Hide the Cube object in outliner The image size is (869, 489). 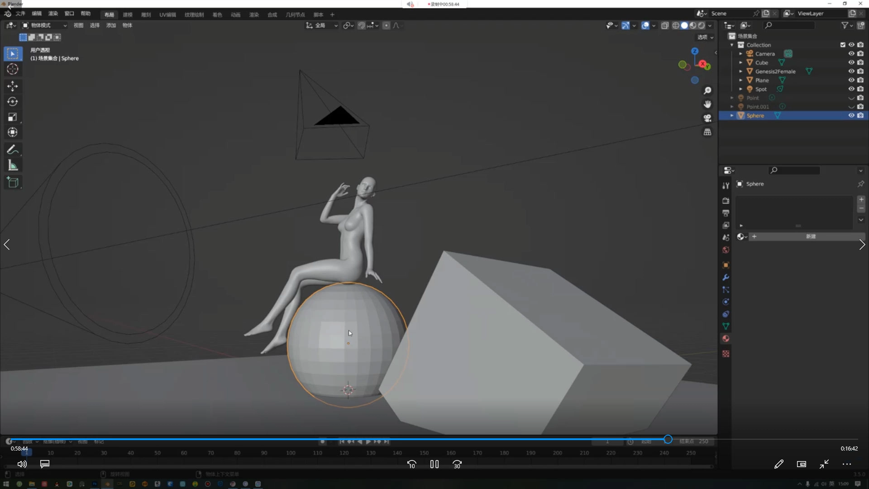click(x=851, y=62)
